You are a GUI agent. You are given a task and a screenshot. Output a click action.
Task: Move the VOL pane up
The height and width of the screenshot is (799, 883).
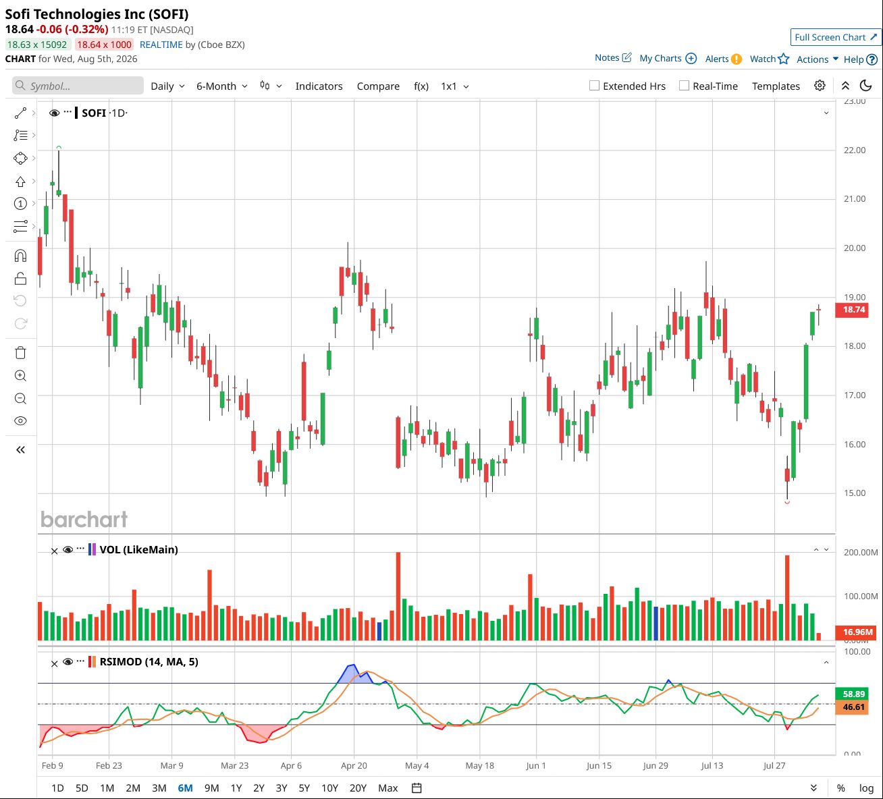coord(816,550)
